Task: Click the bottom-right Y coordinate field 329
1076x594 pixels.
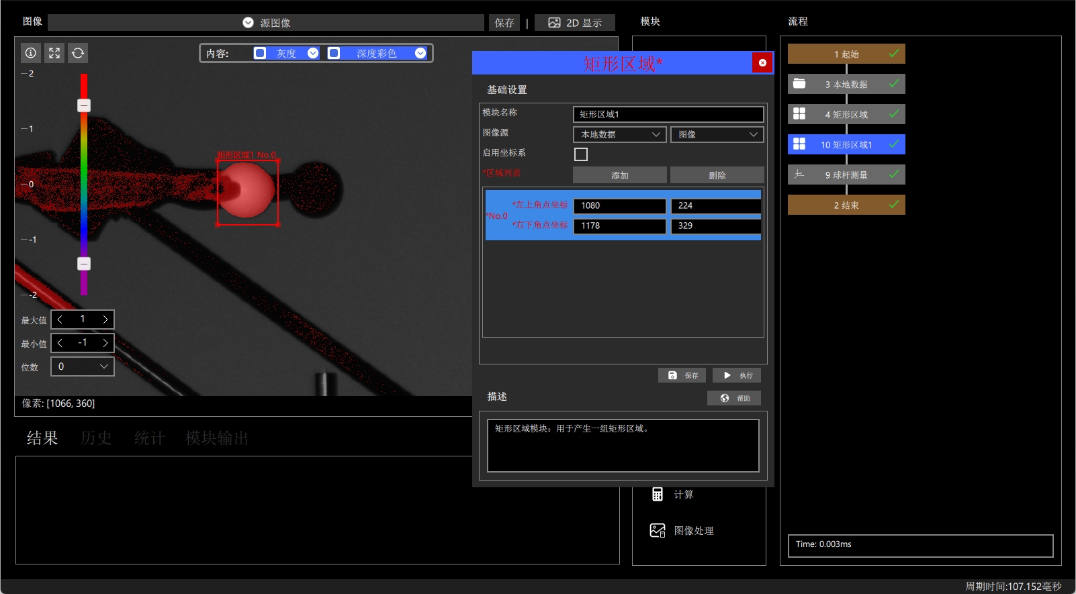Action: [x=716, y=226]
